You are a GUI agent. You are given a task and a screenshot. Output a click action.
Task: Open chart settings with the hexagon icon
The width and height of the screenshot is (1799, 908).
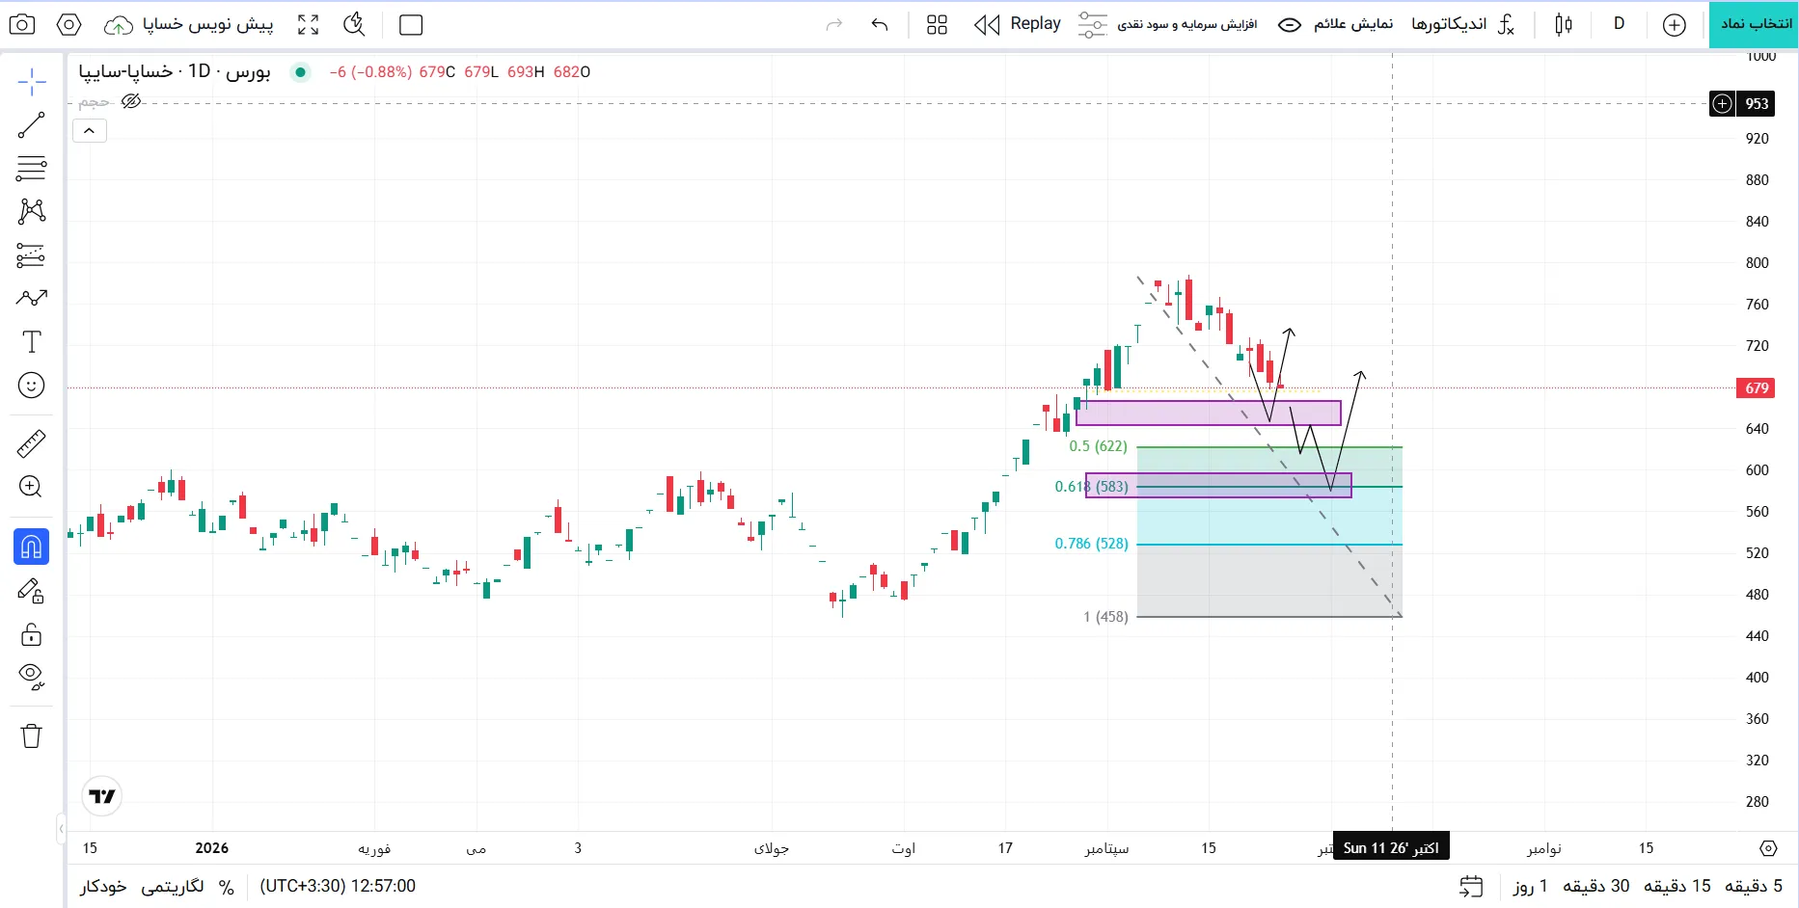click(69, 25)
